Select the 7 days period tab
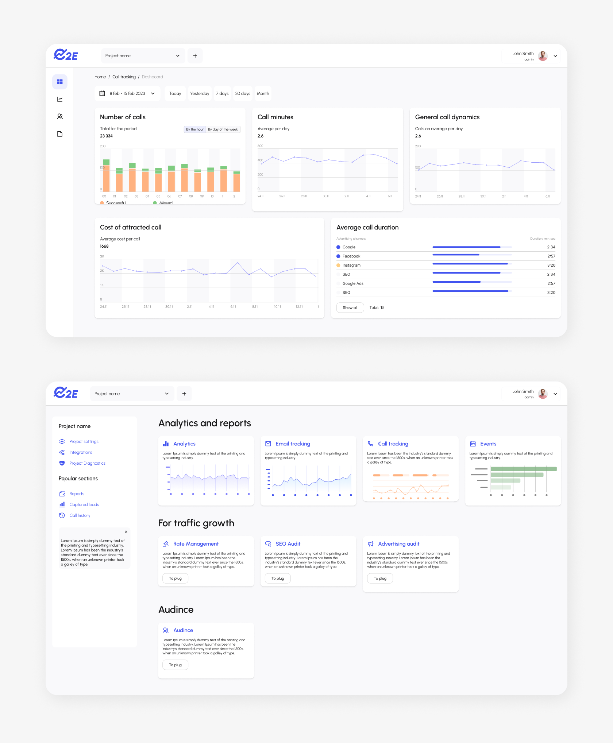Viewport: 613px width, 743px height. 222,94
